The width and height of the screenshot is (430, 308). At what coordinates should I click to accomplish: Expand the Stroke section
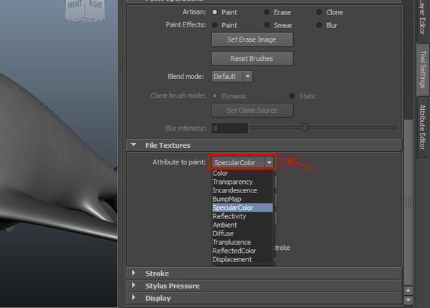pos(134,274)
